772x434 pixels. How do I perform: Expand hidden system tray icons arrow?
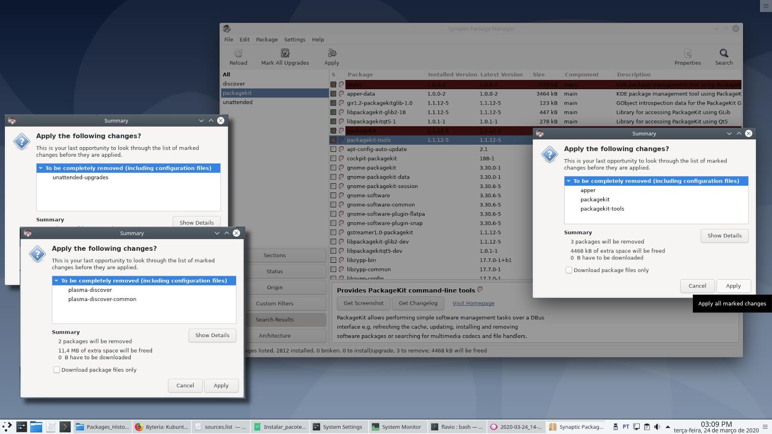(x=668, y=427)
